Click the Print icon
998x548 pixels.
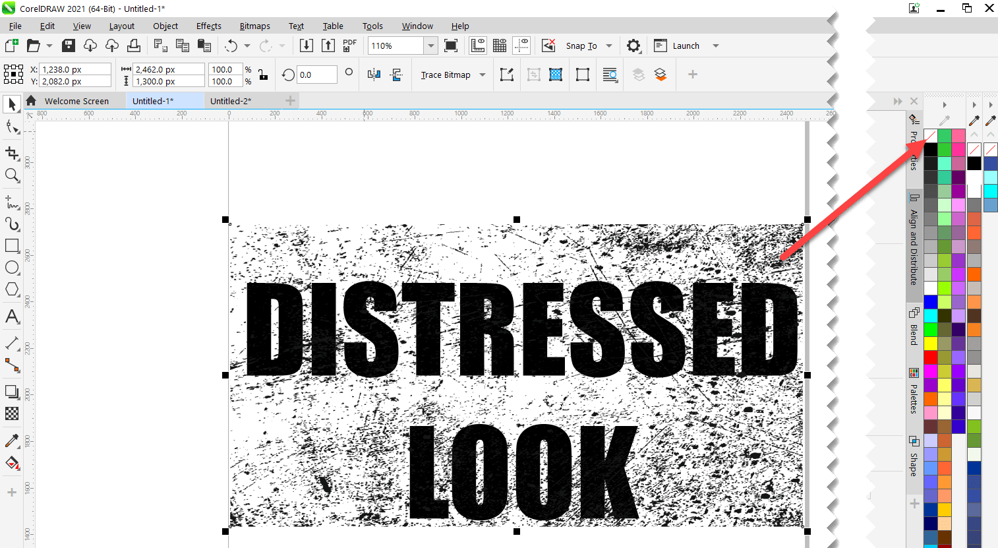pyautogui.click(x=134, y=46)
